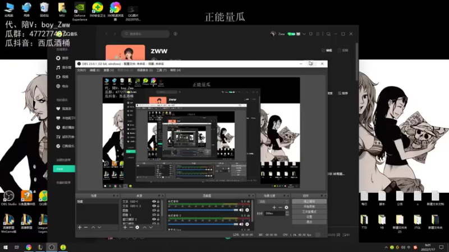Toggle visibility of 文本 (GDI+) 2 source
Screen dimensions: 449x252
click(x=154, y=206)
